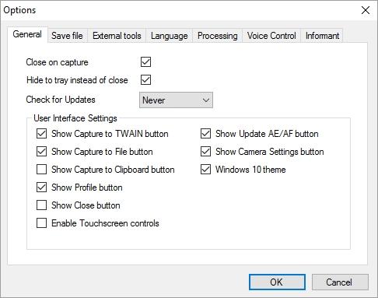Open the Check for Updates dropdown
Screen dimensions: 378x298
[x=176, y=100]
